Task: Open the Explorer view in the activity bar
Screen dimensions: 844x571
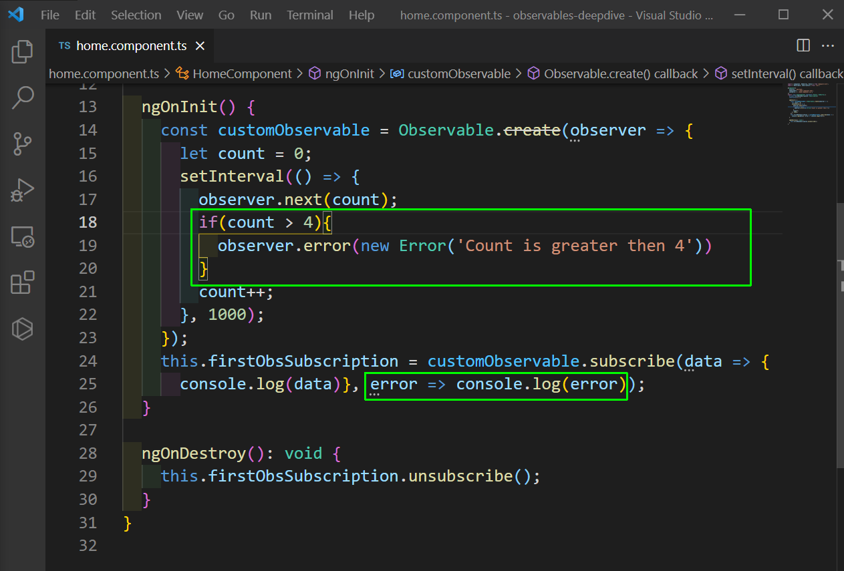Action: (x=23, y=51)
